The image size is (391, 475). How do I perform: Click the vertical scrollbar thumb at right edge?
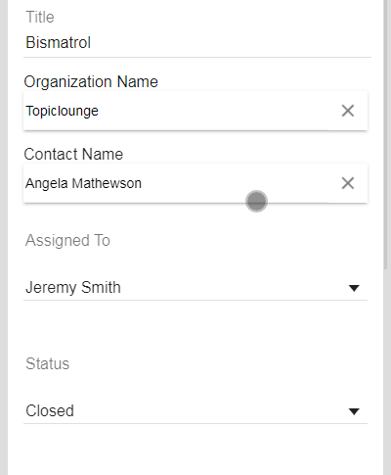pyautogui.click(x=387, y=134)
